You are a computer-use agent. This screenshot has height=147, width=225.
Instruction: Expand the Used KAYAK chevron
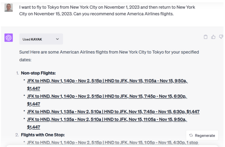(x=58, y=39)
